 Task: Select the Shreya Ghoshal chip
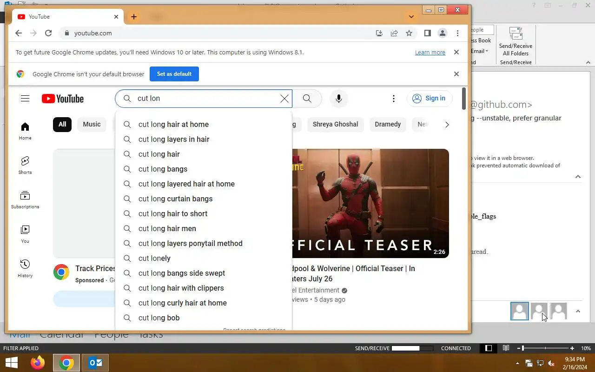point(335,124)
